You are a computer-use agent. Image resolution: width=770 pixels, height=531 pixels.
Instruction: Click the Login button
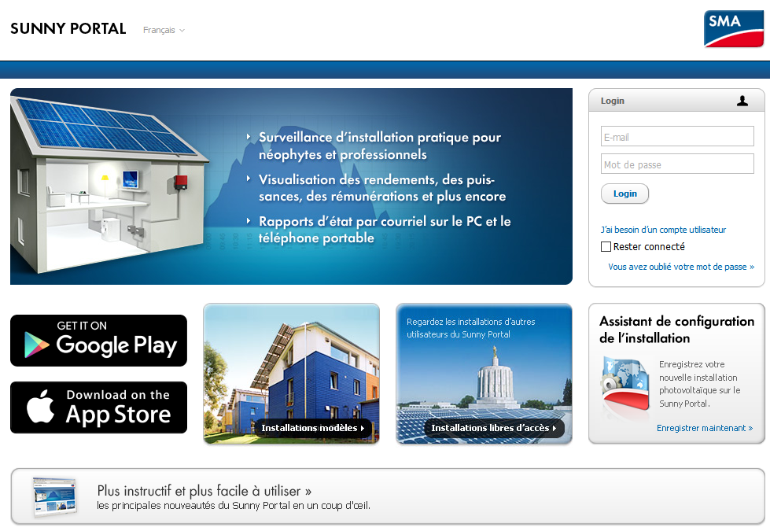tap(624, 194)
